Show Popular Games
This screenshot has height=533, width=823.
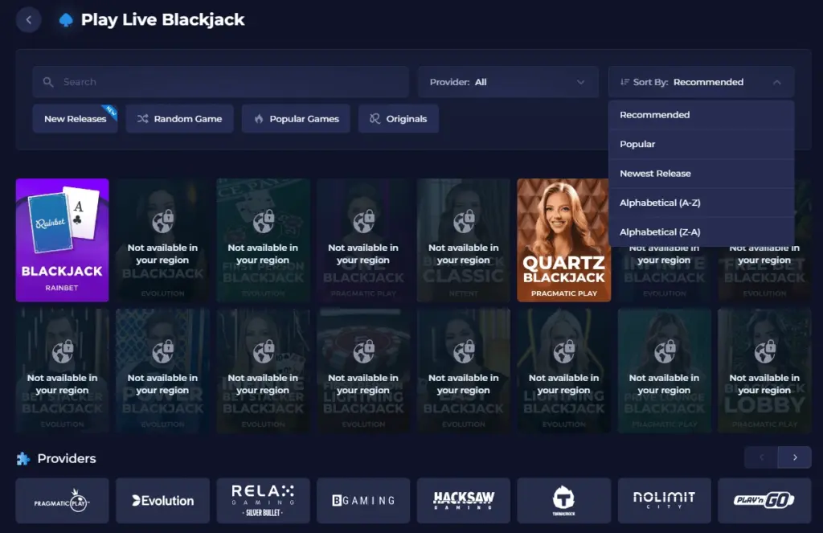point(296,119)
